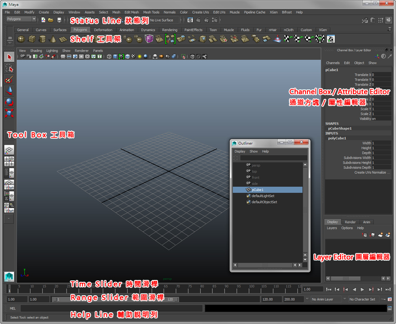Screen dimensions: 396x324
Task: Activate the Lasso select tool
Action: 9,68
